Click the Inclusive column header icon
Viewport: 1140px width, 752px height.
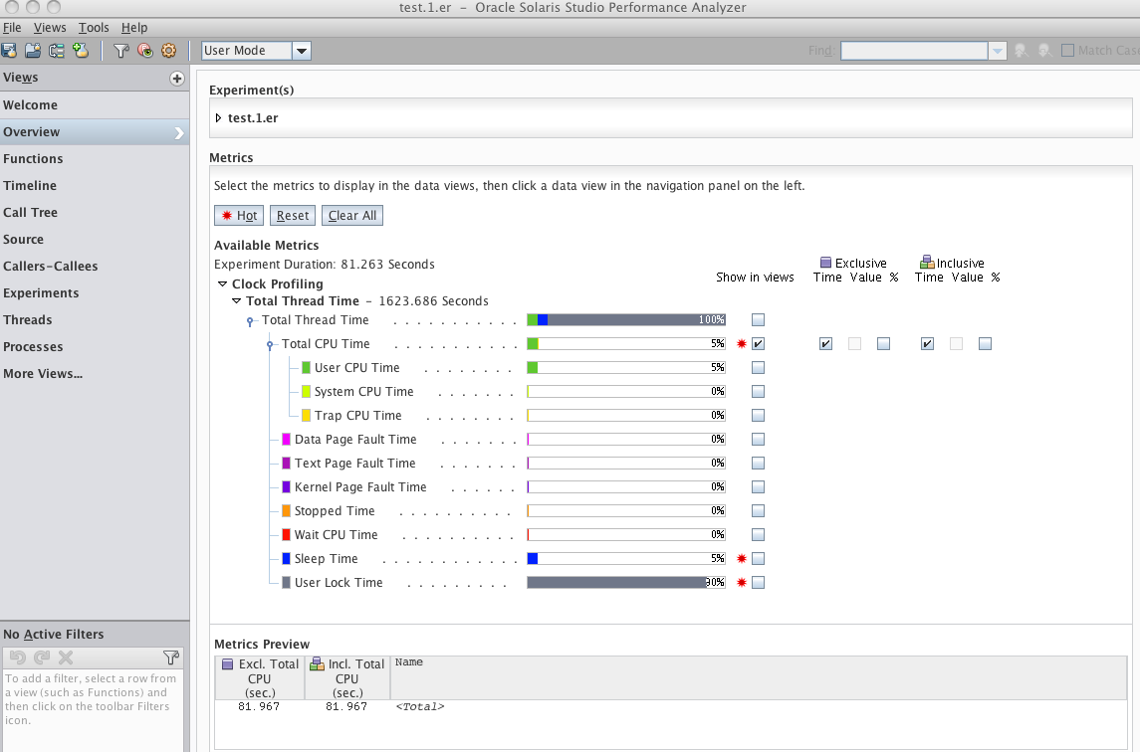click(x=927, y=262)
